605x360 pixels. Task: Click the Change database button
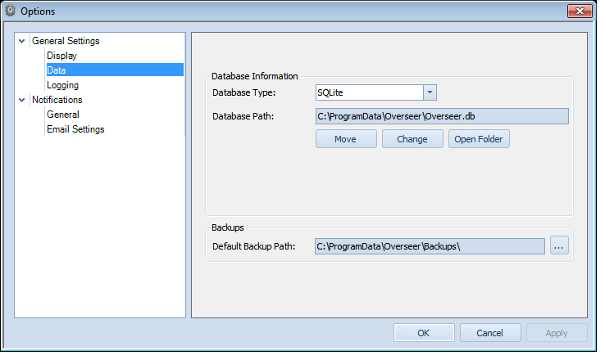click(412, 139)
